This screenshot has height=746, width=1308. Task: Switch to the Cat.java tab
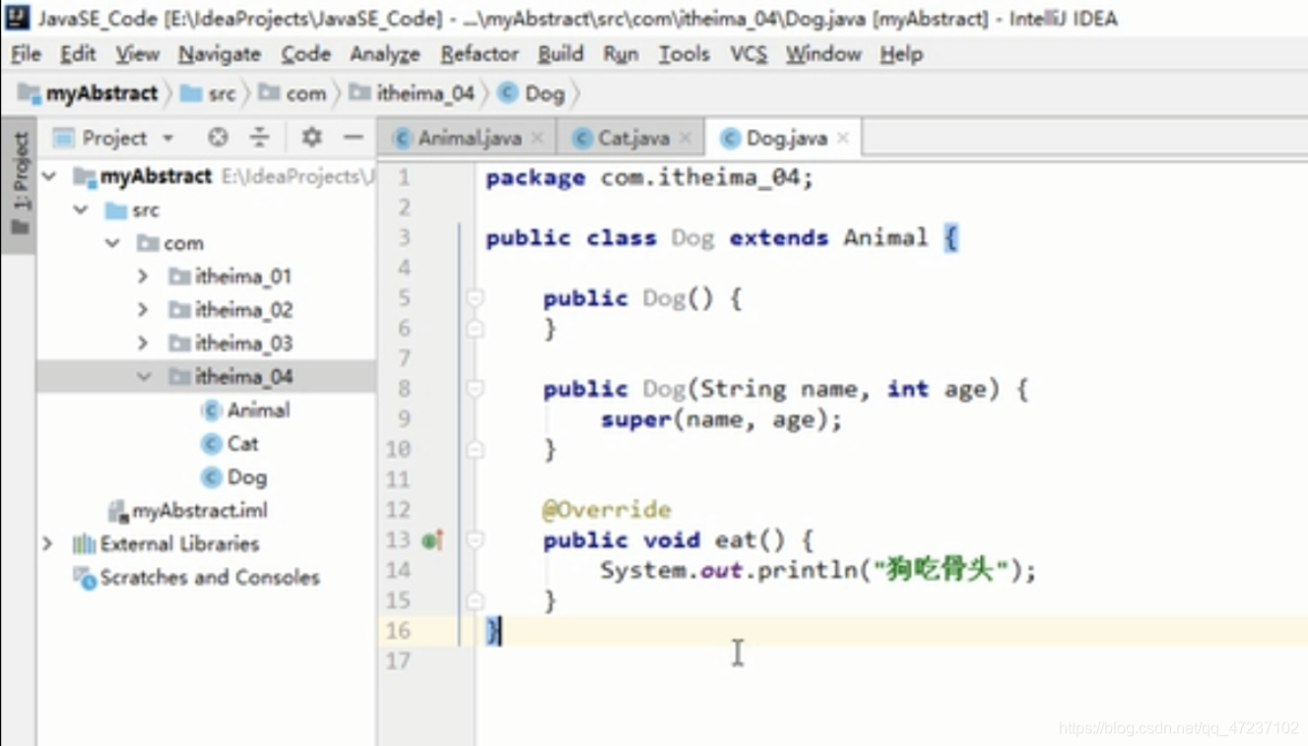coord(632,139)
